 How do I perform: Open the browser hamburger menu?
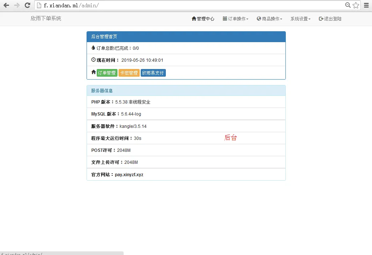pos(366,5)
